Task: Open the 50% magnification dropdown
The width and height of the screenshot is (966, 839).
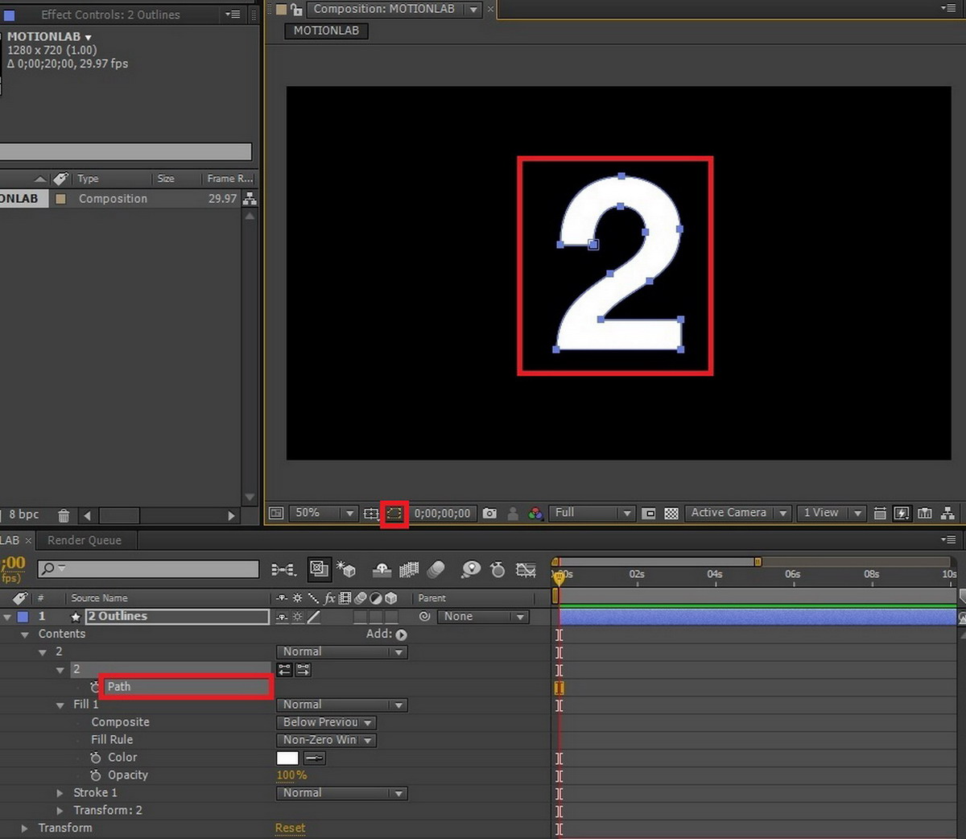Action: (x=323, y=513)
